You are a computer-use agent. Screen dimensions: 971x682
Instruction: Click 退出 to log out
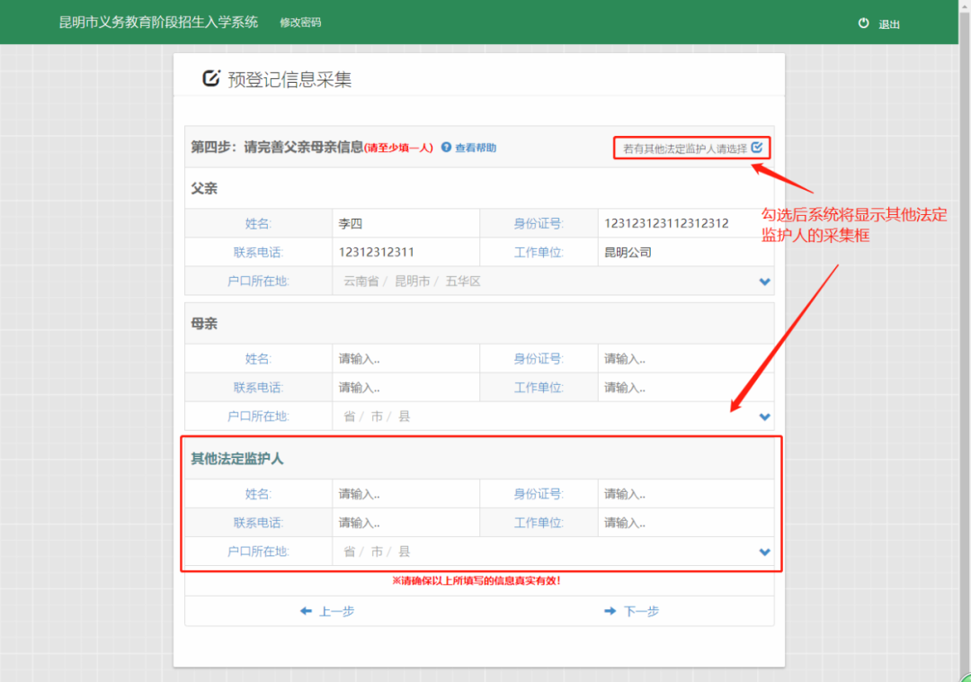coord(888,24)
